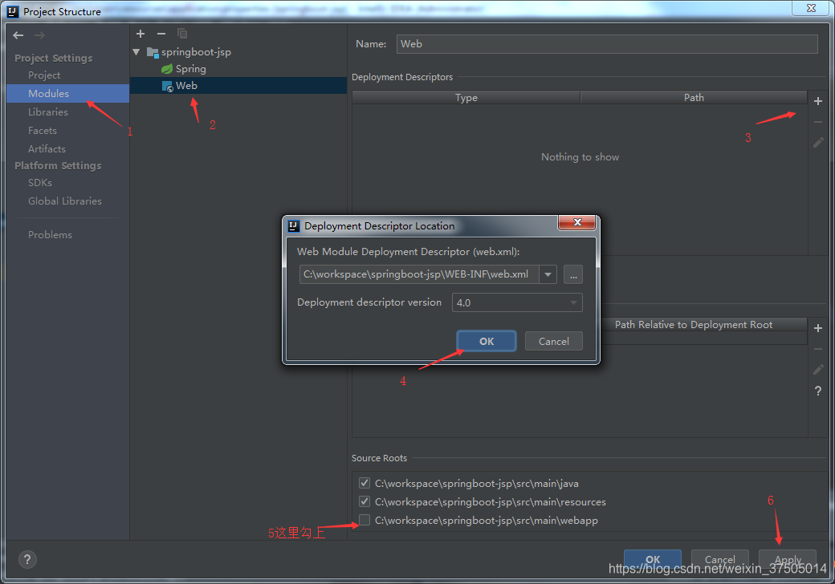Click IntelliJ logo in Project Structure title

[x=13, y=11]
